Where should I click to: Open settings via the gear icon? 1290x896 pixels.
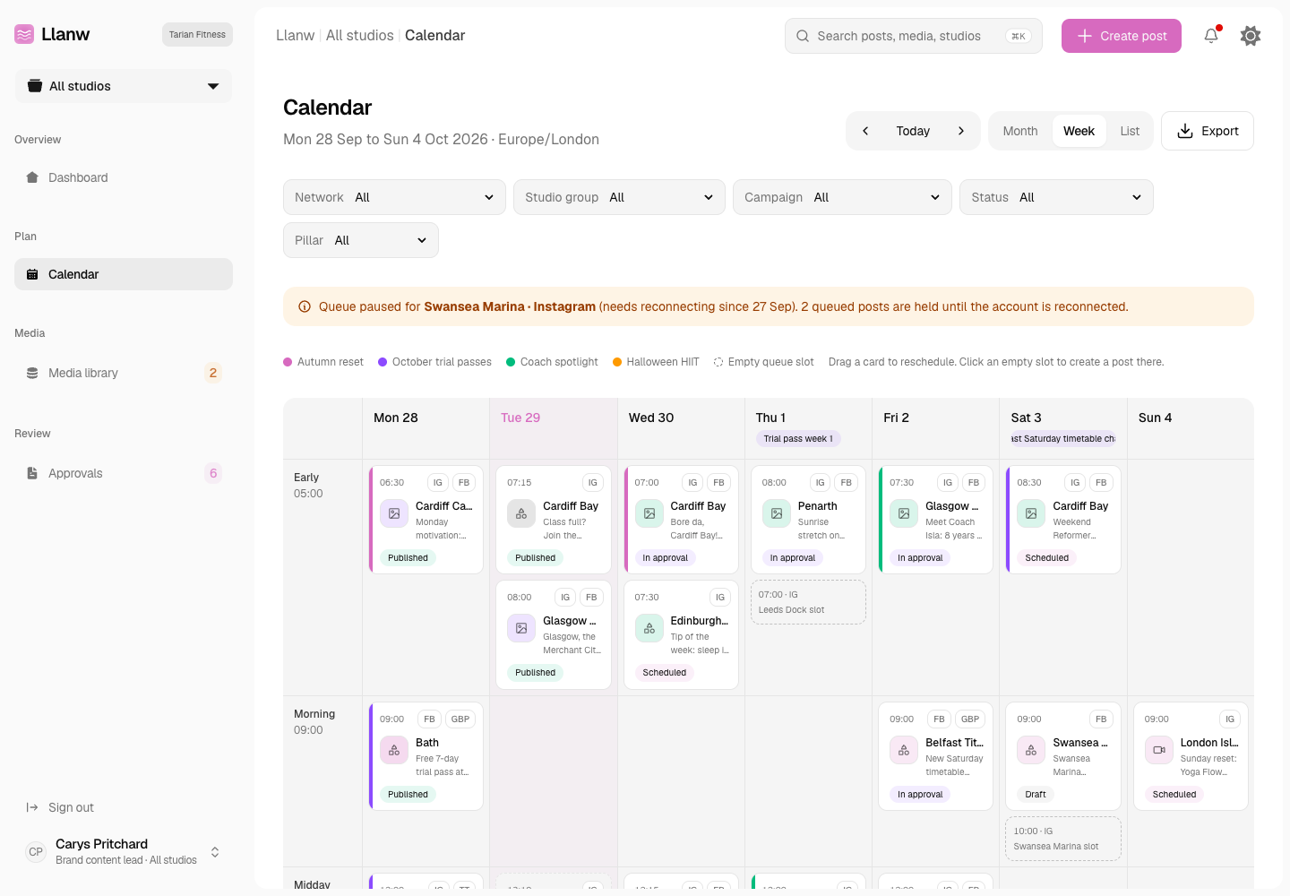click(1251, 36)
